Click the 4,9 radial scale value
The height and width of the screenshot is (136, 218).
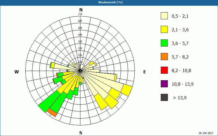[x=80, y=35]
